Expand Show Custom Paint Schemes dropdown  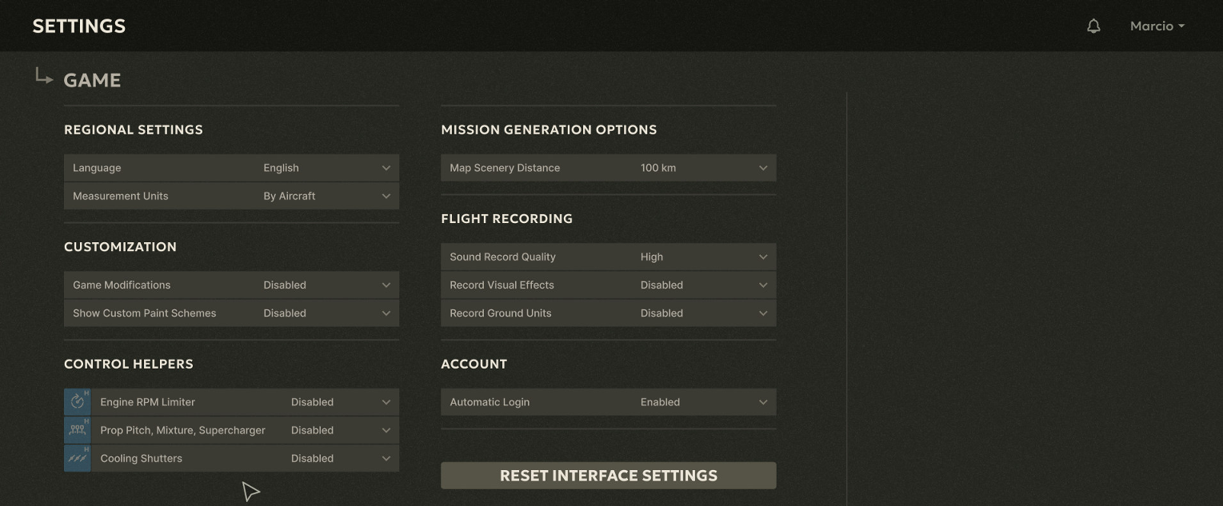[231, 313]
